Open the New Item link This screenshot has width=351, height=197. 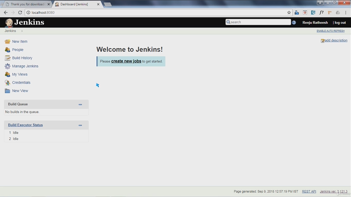click(20, 41)
